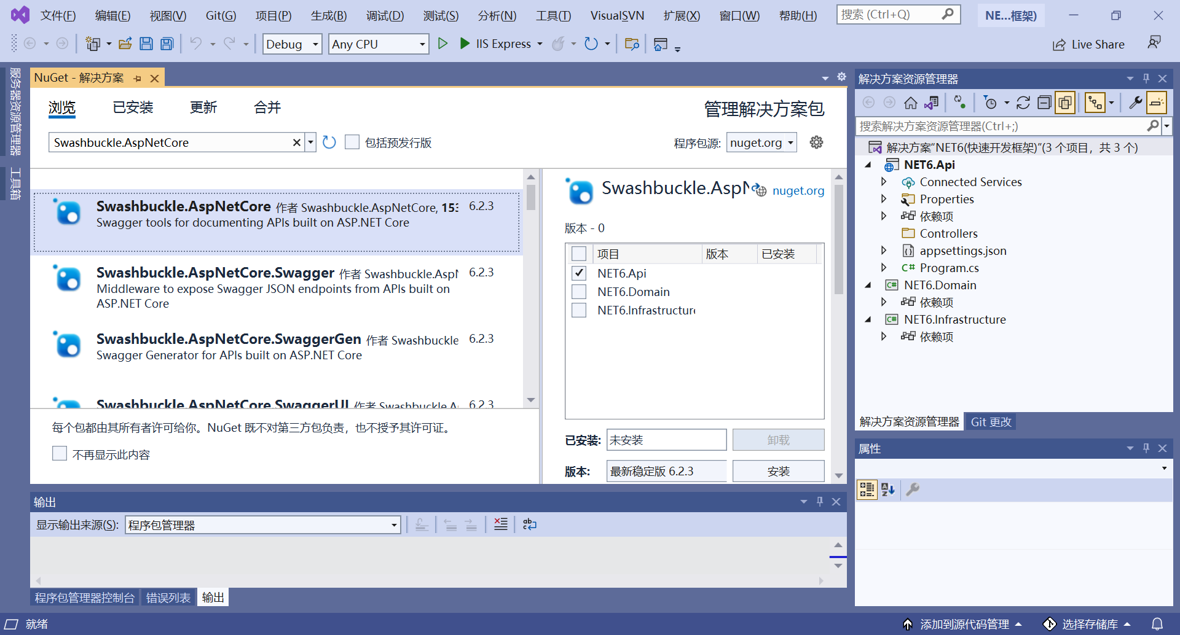The image size is (1180, 635).
Task: Switch to 错误列表 error list tab
Action: point(168,598)
